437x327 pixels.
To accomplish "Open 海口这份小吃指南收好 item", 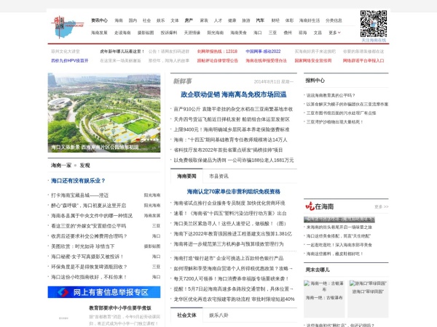I will tap(89, 277).
